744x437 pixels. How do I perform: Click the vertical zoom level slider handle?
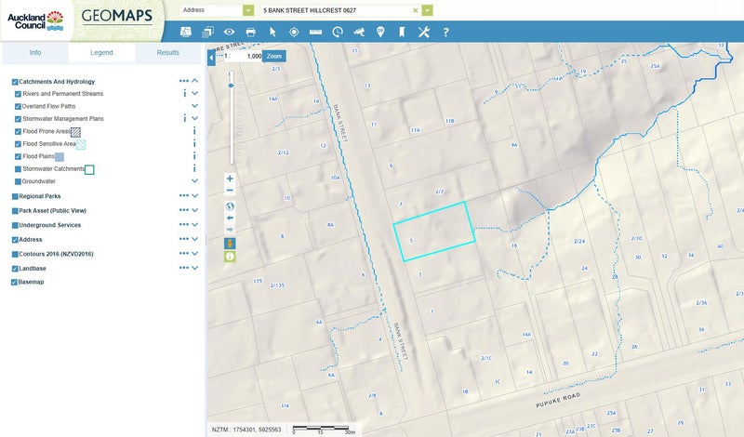coord(231,85)
